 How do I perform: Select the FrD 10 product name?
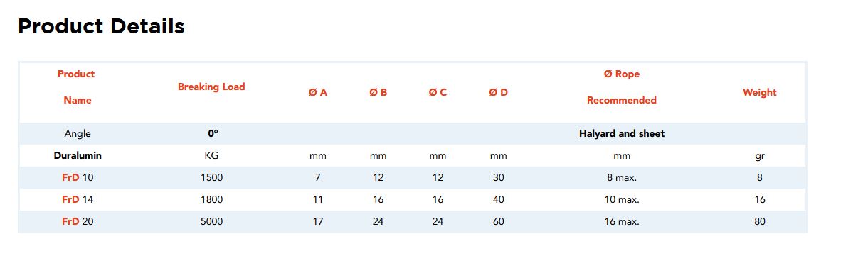click(78, 177)
